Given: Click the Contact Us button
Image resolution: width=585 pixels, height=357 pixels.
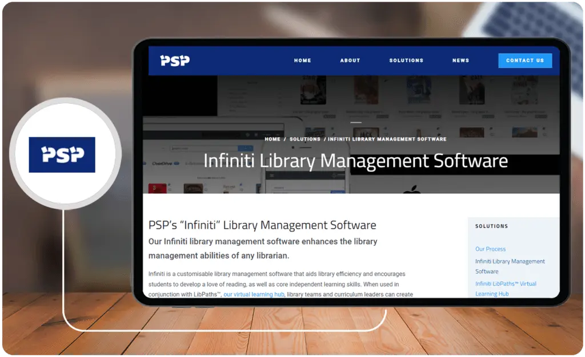Looking at the screenshot, I should pyautogui.click(x=525, y=60).
